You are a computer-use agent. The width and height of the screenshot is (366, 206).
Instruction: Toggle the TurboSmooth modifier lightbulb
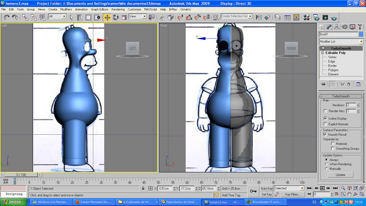coord(323,49)
